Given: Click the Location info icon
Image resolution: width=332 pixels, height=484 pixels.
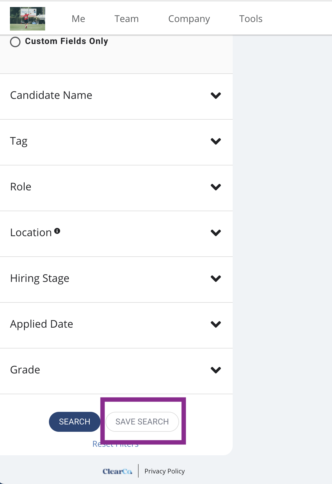Looking at the screenshot, I should click(57, 231).
